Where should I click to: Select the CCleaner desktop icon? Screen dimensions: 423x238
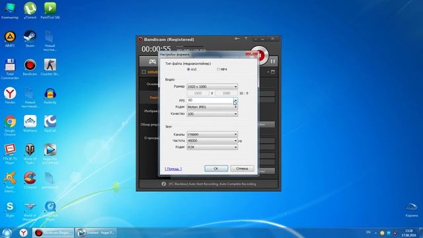pos(30,180)
